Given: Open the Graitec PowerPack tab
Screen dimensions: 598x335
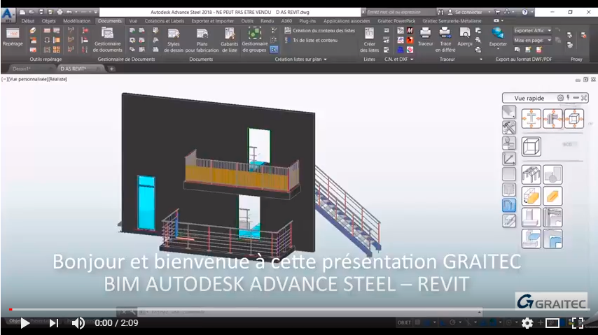Looking at the screenshot, I should (x=396, y=21).
